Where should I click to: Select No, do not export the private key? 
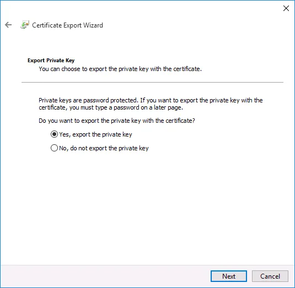(x=100, y=148)
